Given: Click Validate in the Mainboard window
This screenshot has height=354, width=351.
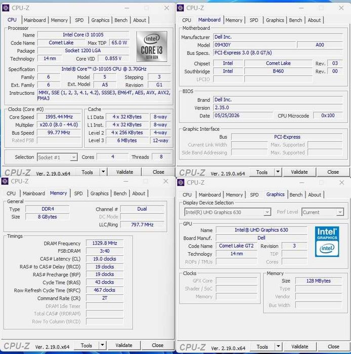Looking at the screenshot, I should coord(299,172).
